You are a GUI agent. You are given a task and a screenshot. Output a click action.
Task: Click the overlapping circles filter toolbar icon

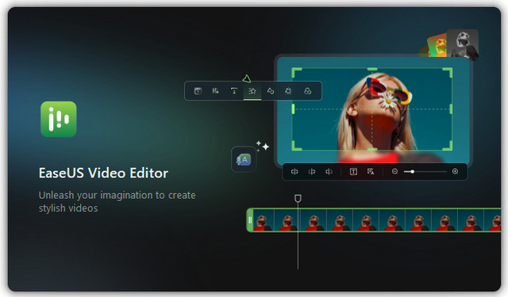307,91
